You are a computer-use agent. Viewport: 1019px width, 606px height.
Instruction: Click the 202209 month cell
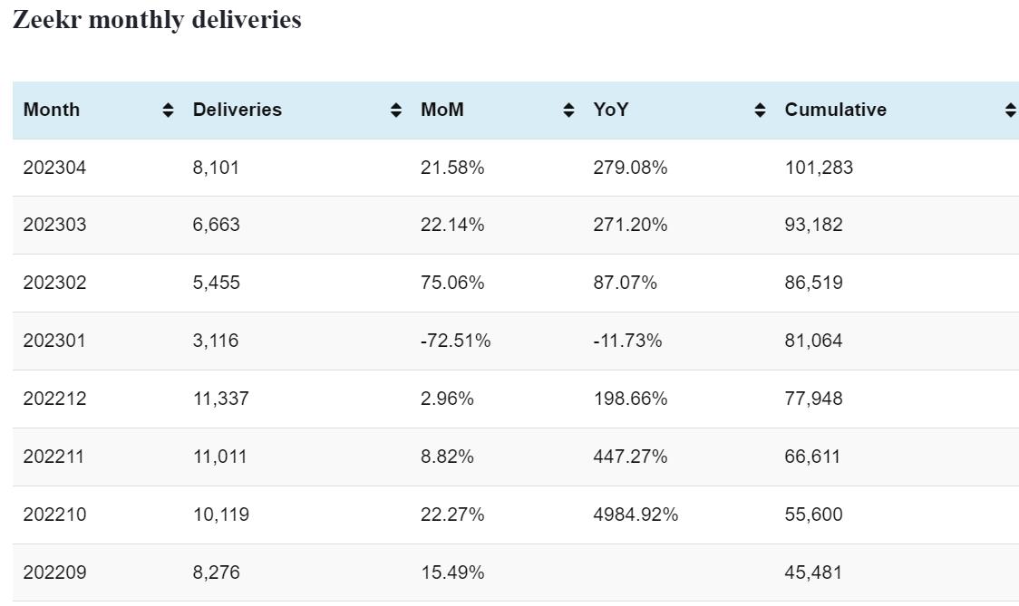tap(54, 572)
